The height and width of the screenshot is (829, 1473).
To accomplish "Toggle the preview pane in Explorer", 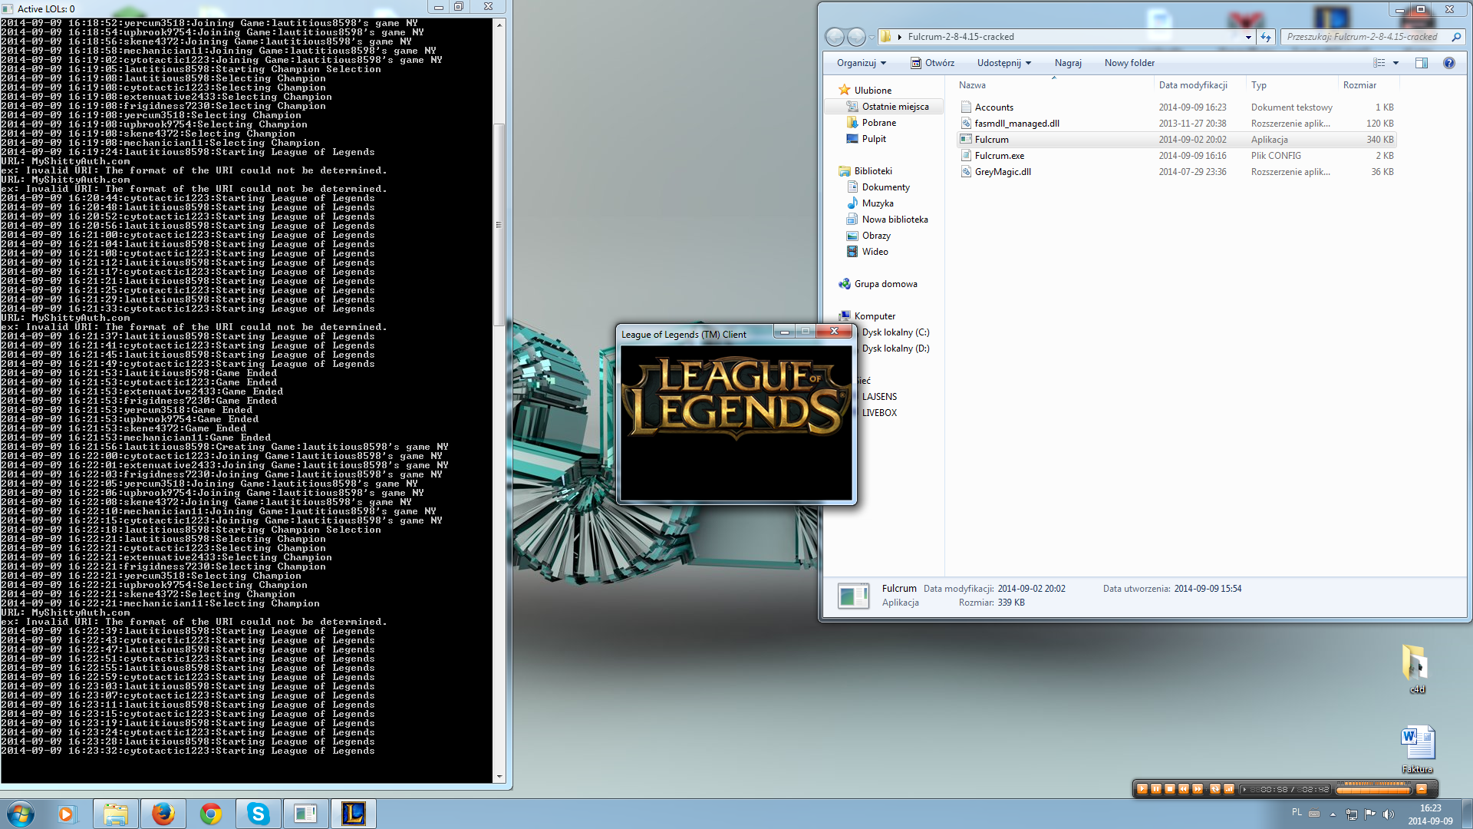I will click(1422, 63).
